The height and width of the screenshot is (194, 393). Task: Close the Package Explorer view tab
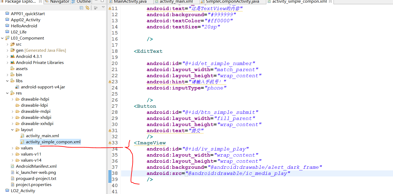[x=40, y=2]
